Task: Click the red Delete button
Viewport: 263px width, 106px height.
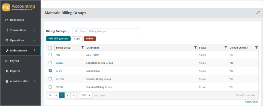Action: tap(90, 39)
